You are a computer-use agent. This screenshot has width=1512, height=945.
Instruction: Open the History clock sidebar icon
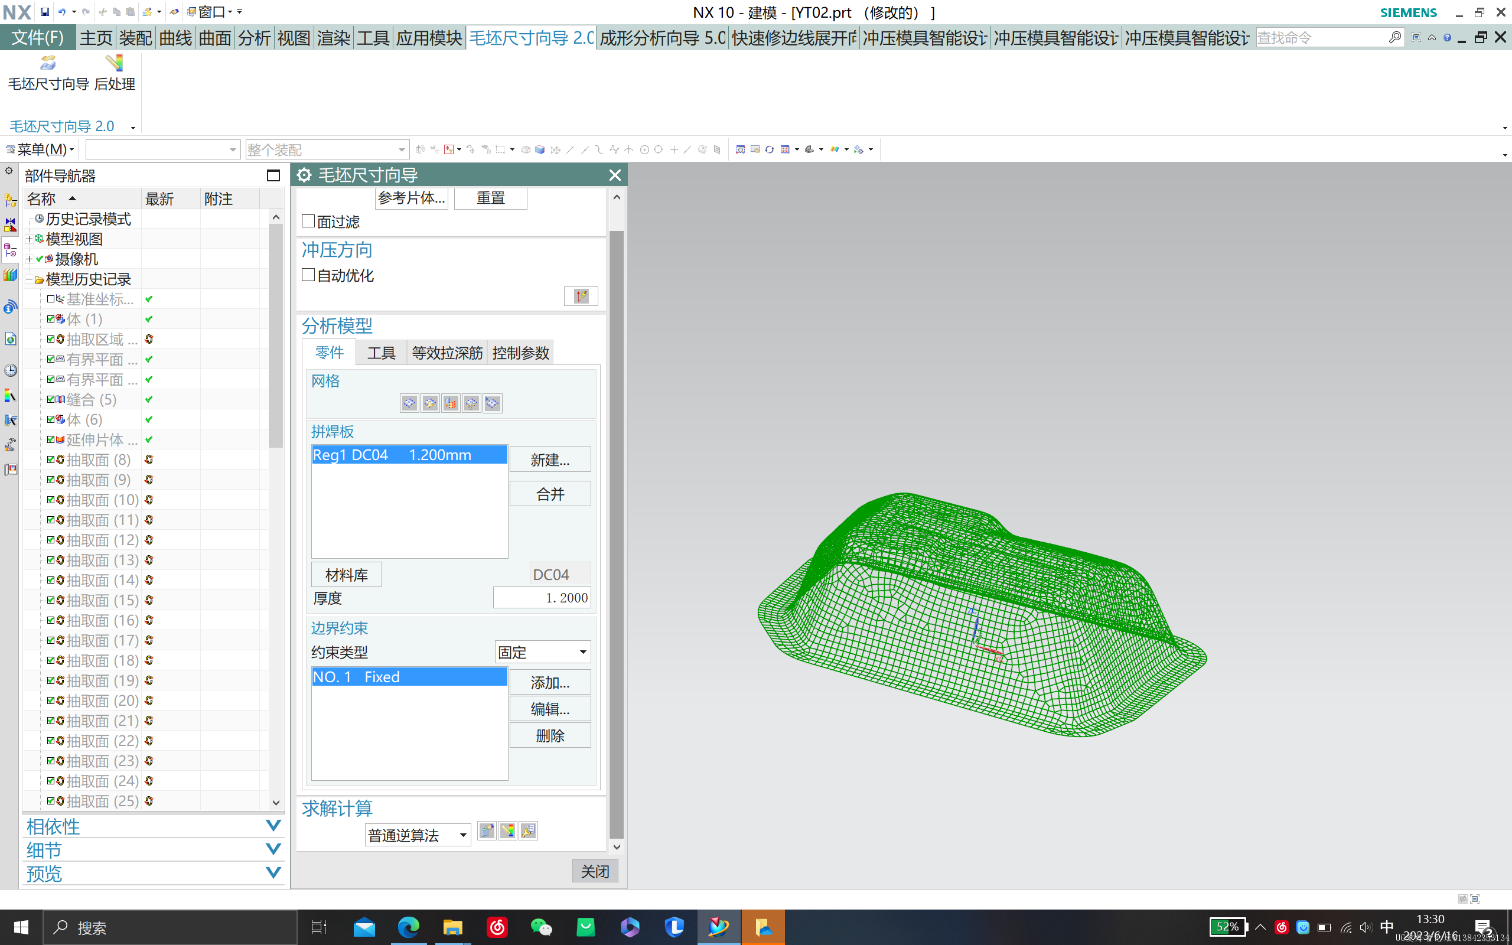(x=10, y=370)
